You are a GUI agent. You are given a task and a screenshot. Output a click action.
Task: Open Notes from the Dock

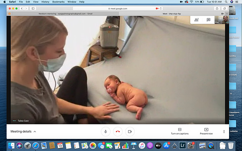click(x=68, y=146)
